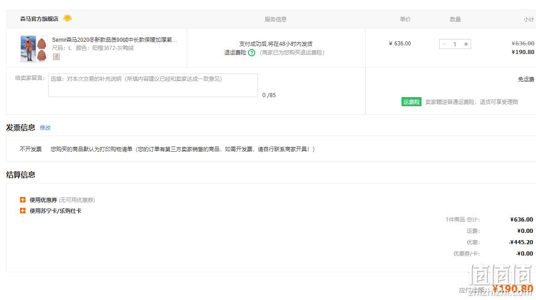Click the 退 return badge icon
The image size is (536, 300).
click(x=56, y=57)
